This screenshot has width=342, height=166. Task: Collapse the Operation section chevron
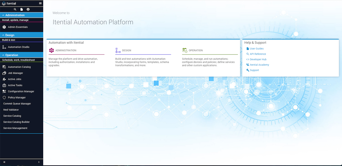click(3, 55)
